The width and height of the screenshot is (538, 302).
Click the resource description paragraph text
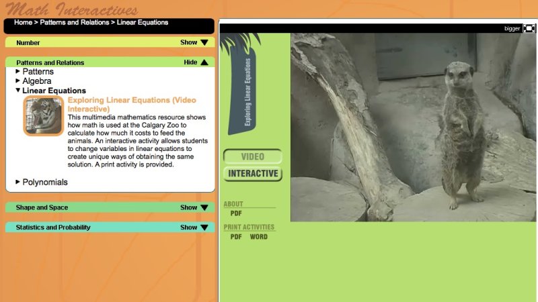[x=138, y=141]
